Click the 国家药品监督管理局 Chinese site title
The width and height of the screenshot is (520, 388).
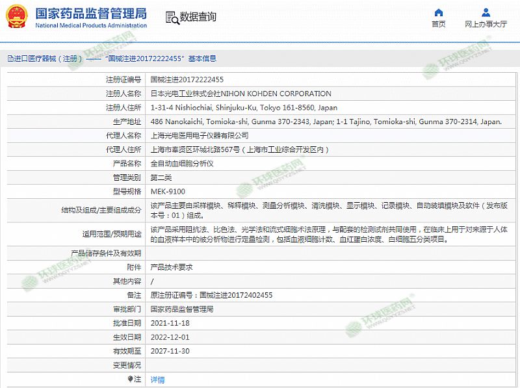[x=90, y=13]
